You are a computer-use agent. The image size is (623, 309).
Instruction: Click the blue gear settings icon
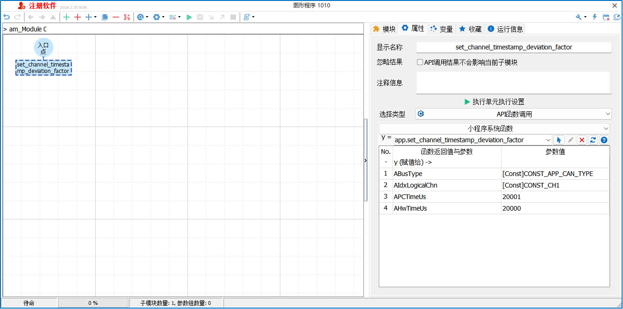(157, 17)
